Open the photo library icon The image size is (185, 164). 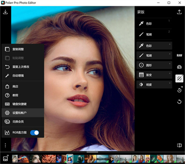(6, 158)
